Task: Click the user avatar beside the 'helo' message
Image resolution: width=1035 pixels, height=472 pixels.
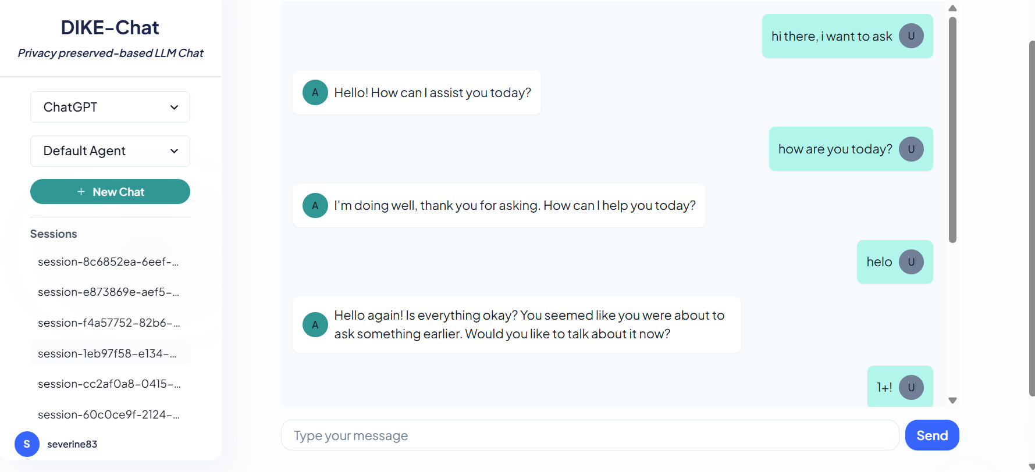Action: pos(911,262)
